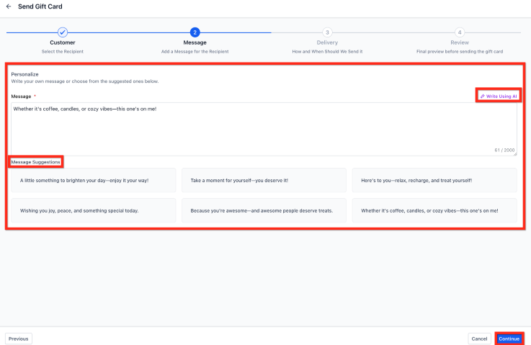Click the Personalize section heading
This screenshot has height=345, width=531.
[25, 74]
